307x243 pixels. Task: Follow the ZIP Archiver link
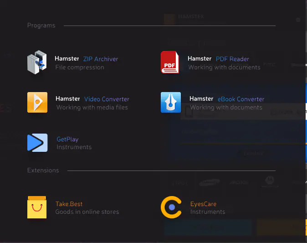pyautogui.click(x=101, y=59)
